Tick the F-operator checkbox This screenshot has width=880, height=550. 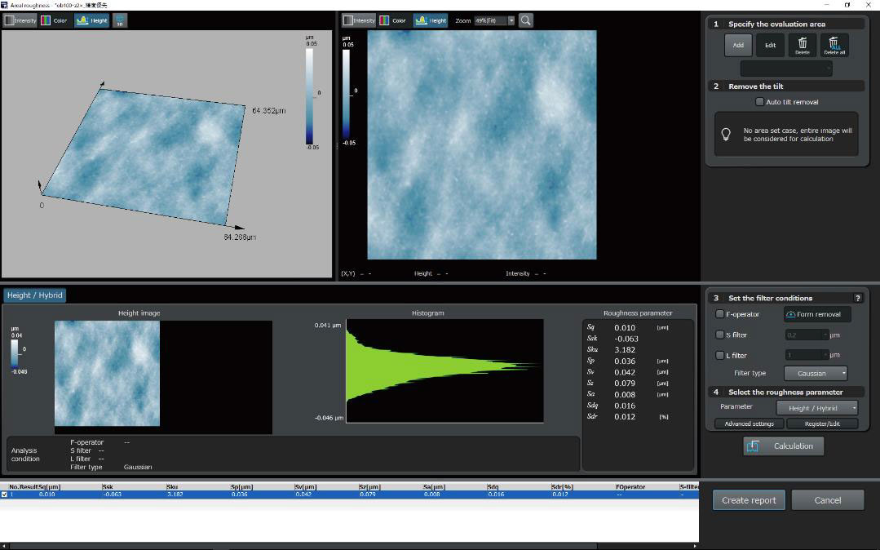(x=719, y=314)
